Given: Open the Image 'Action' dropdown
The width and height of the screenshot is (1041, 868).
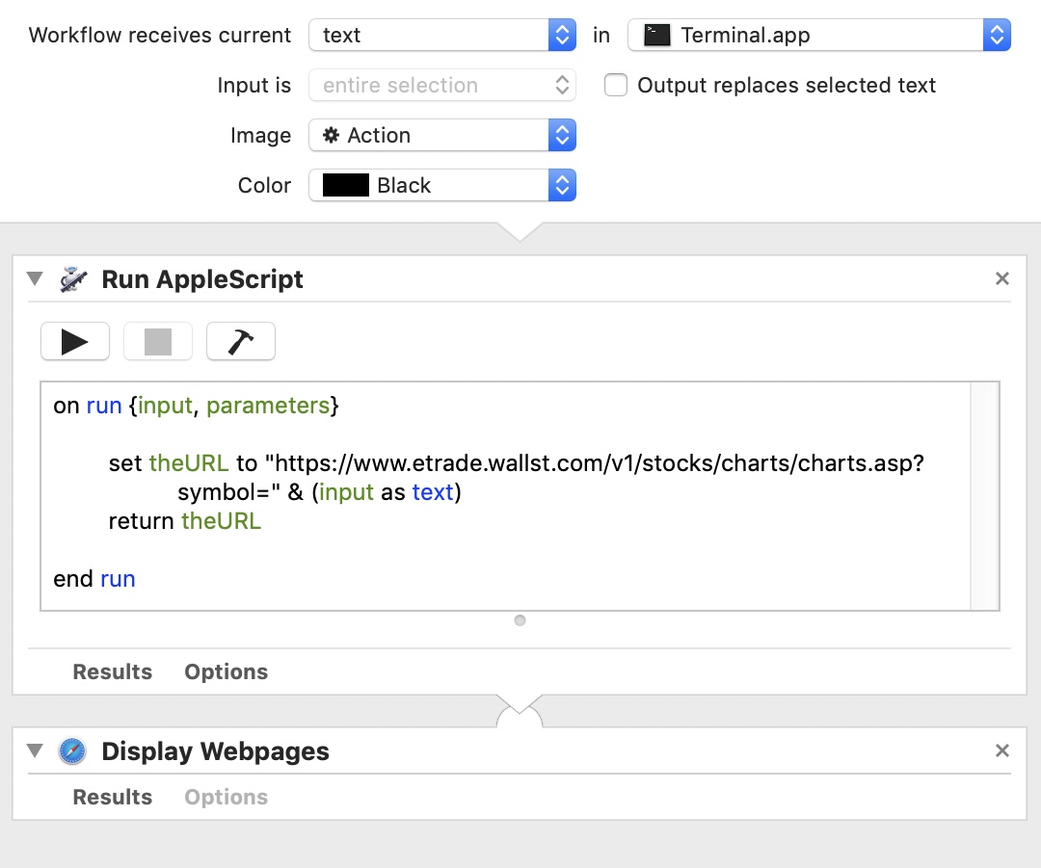Looking at the screenshot, I should 442,136.
